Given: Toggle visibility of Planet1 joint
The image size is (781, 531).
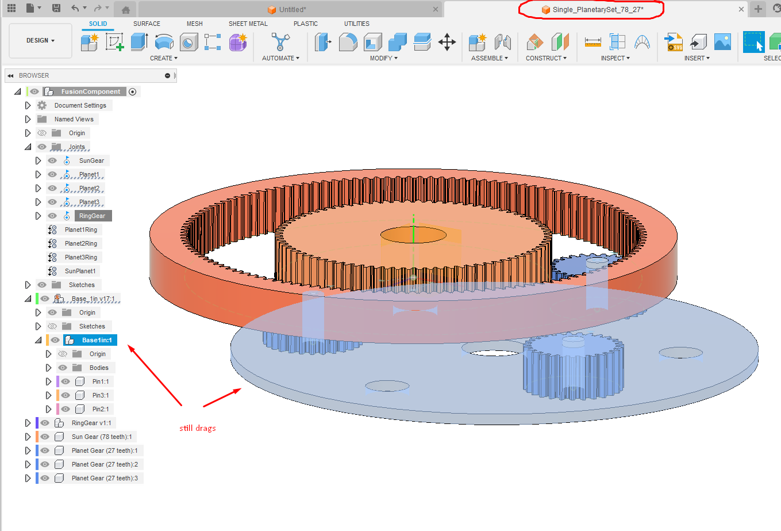Looking at the screenshot, I should tap(52, 174).
